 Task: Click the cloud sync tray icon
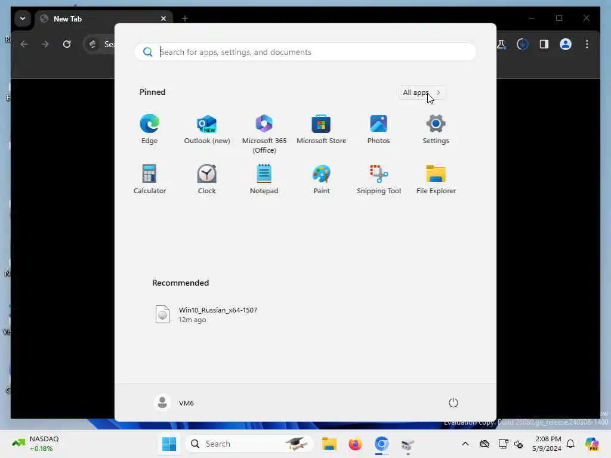(485, 444)
